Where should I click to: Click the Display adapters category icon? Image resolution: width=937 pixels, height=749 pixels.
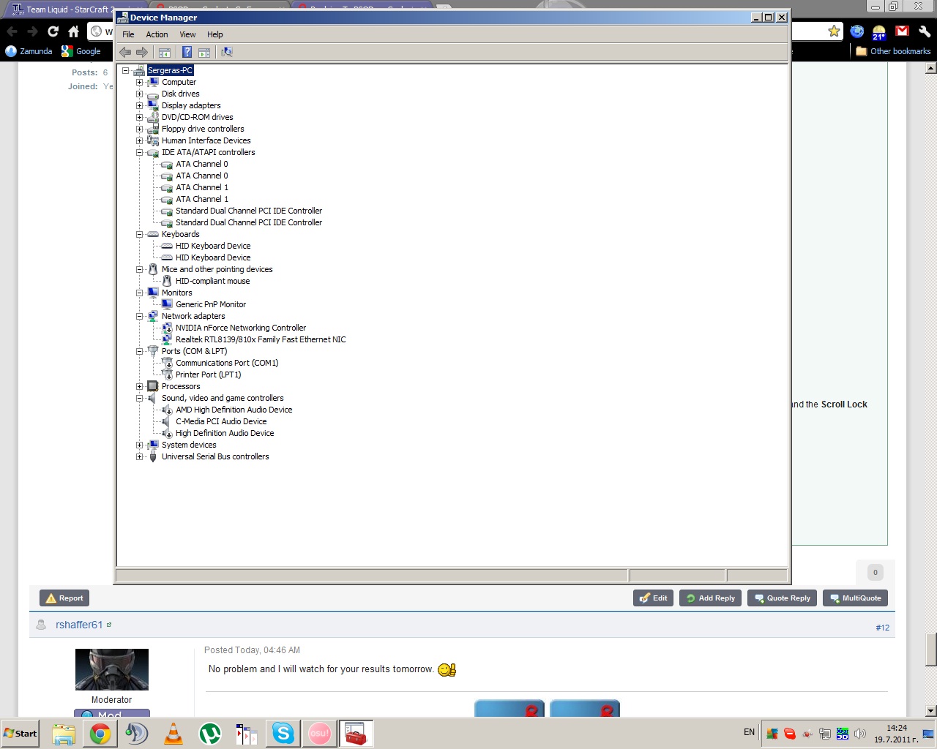[153, 105]
